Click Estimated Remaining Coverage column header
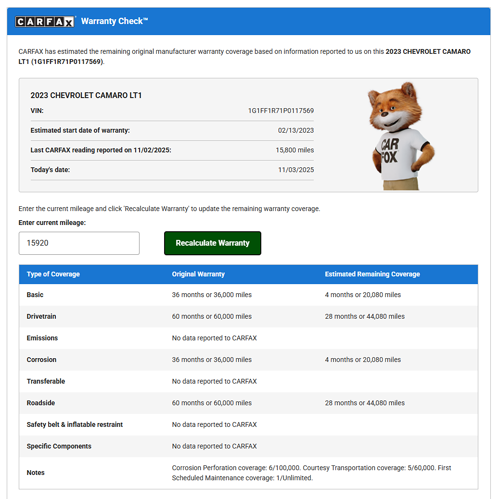Viewport: 499px width, 499px height. pos(372,274)
